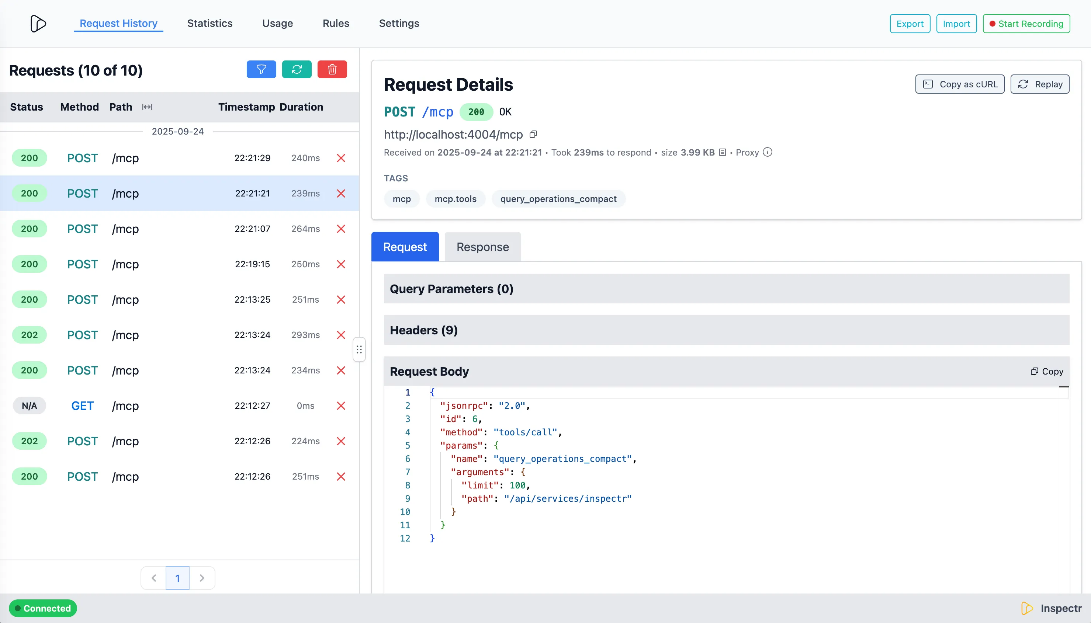Delete the 22:12:27 GET request
This screenshot has width=1091, height=623.
point(341,406)
